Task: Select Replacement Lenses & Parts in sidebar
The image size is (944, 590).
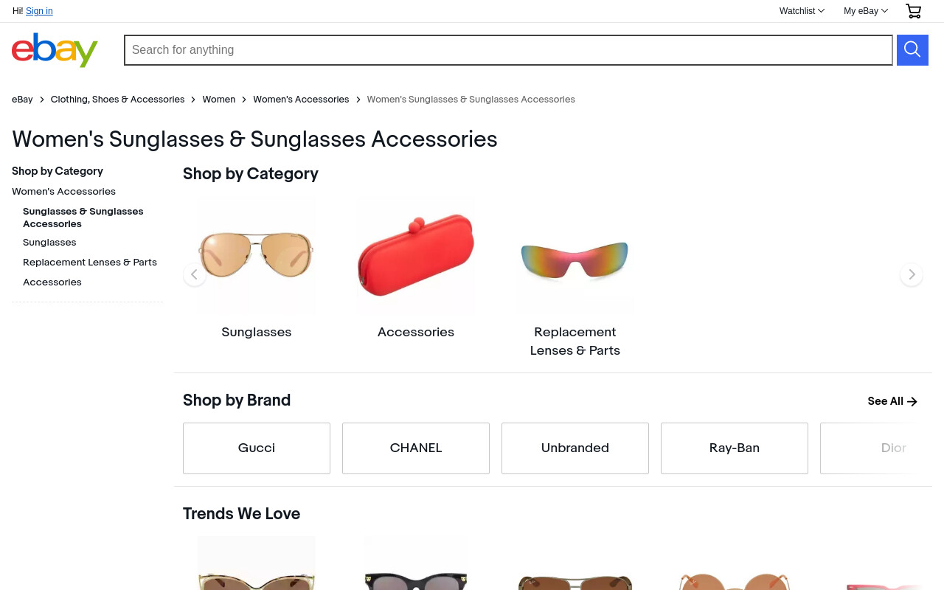Action: click(90, 263)
